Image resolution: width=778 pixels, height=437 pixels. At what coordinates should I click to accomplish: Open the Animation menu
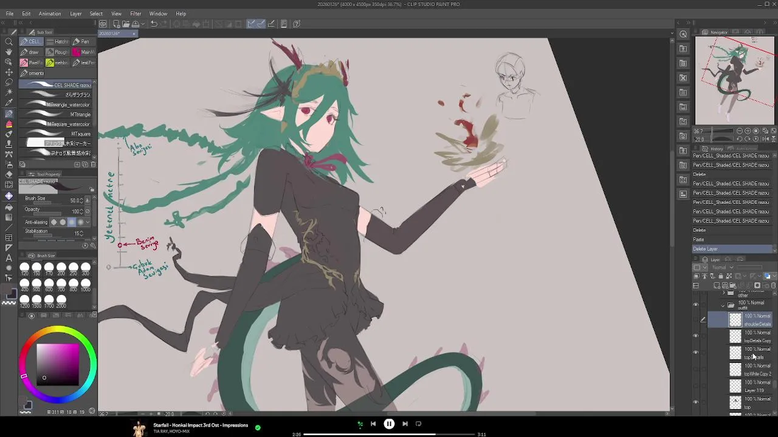[50, 13]
